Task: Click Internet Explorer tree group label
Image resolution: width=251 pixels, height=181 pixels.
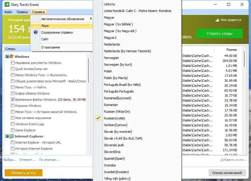Action: [29, 136]
